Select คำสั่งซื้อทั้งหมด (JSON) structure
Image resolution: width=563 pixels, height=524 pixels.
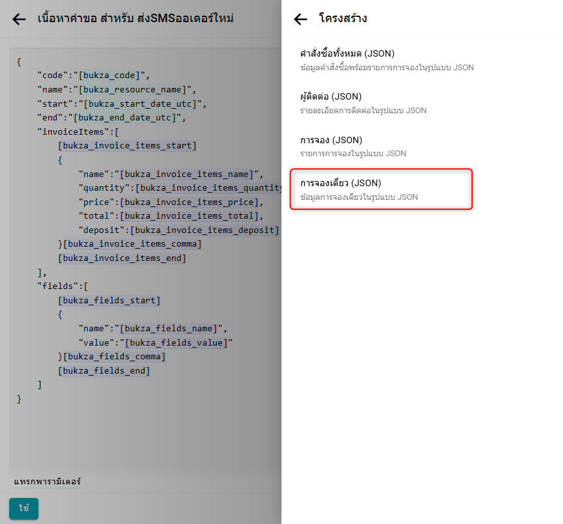(347, 53)
